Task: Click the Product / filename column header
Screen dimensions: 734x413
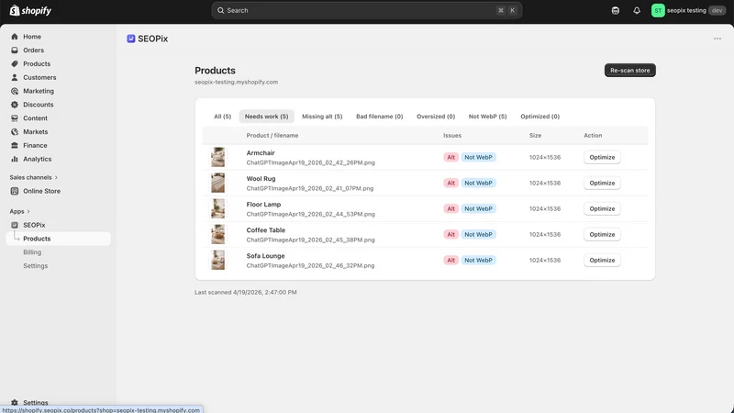Action: click(272, 135)
